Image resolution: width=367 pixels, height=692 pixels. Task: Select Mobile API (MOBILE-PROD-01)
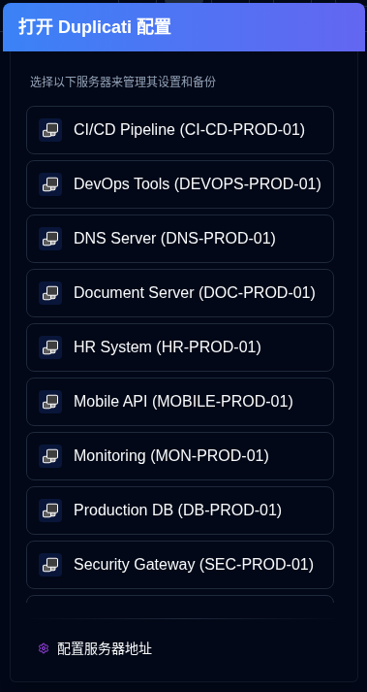(180, 401)
